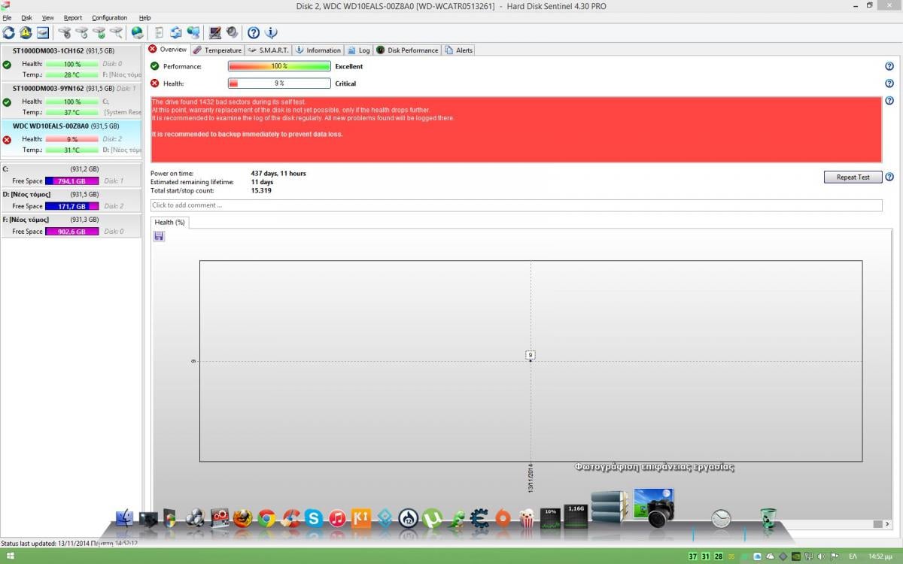Screen dimensions: 903x564
Task: Click the Repeat Test button
Action: [x=853, y=177]
